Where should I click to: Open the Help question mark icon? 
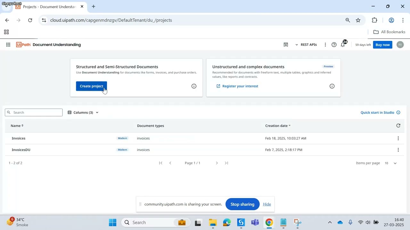click(334, 45)
